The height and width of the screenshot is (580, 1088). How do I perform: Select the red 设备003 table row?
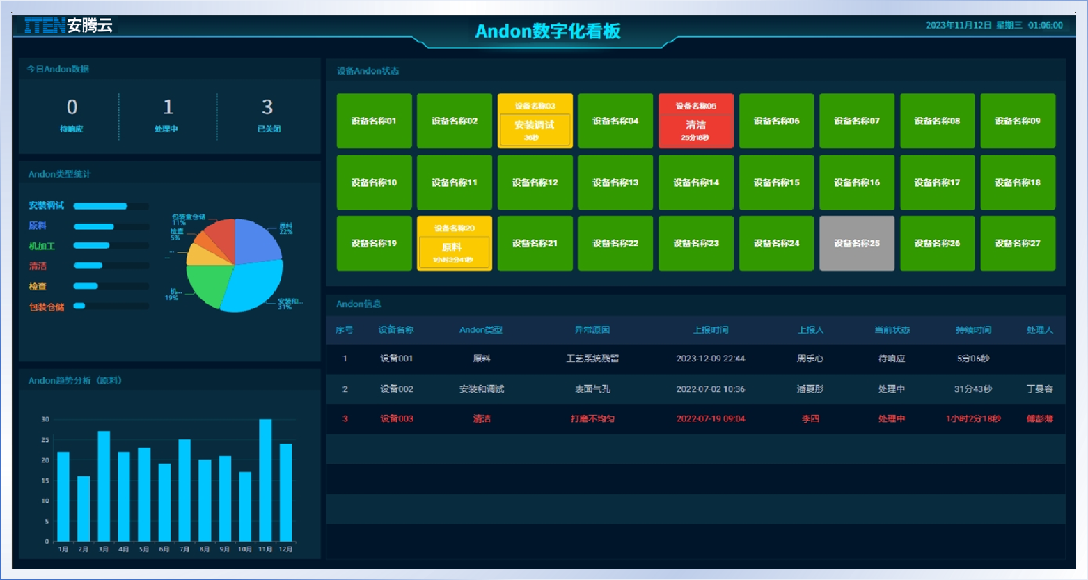(695, 419)
